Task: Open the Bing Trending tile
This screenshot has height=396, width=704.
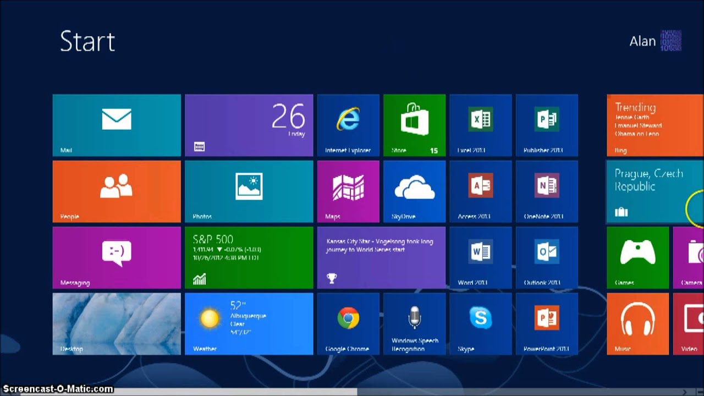Action: click(x=655, y=125)
